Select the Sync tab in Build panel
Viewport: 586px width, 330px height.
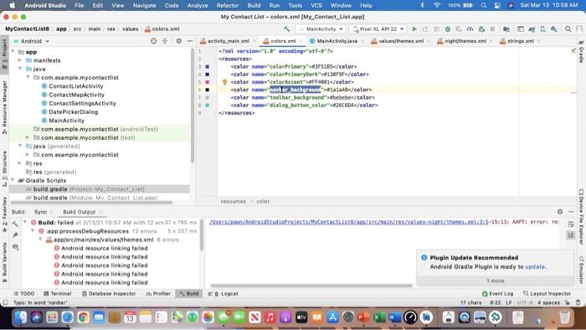[x=41, y=212]
